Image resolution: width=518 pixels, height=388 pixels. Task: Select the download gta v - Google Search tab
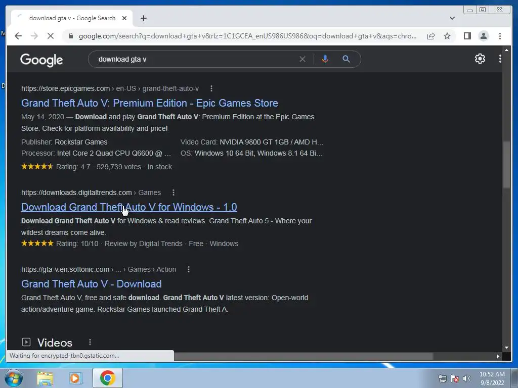click(x=72, y=18)
